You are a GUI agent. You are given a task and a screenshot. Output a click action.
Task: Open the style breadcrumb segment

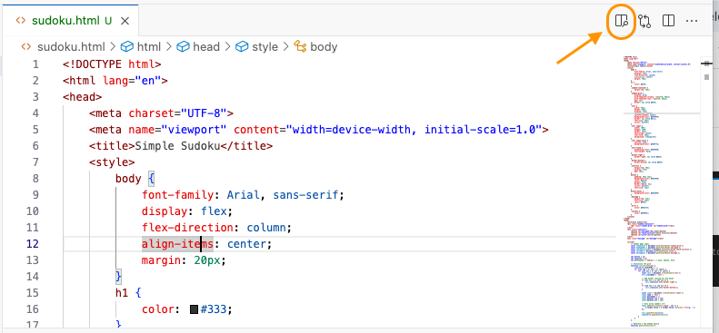pyautogui.click(x=265, y=46)
